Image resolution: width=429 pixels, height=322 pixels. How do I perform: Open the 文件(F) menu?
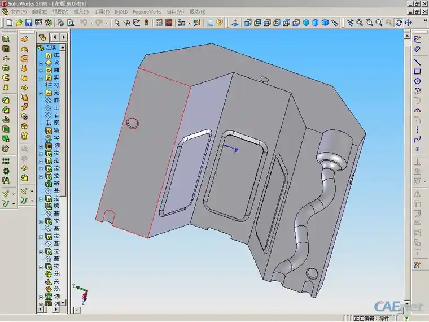[18, 12]
